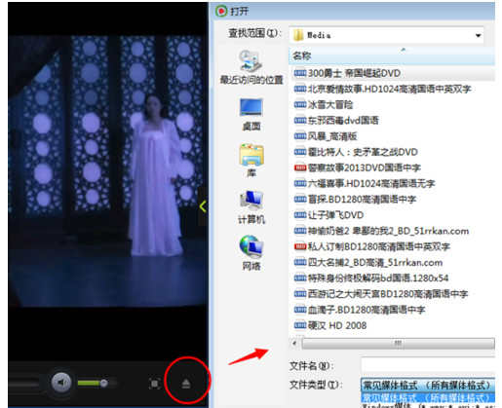
Task: Choose 常见媒体格式 option in dropdown list
Action: pos(428,397)
